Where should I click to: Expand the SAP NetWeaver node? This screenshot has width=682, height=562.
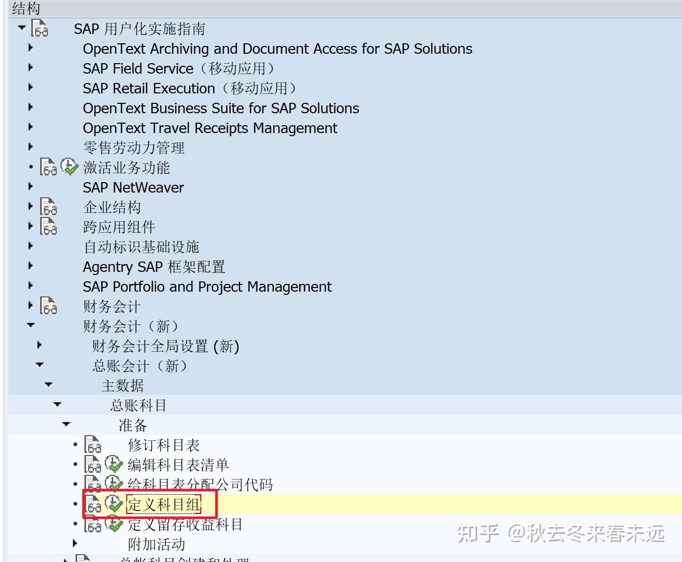click(30, 186)
